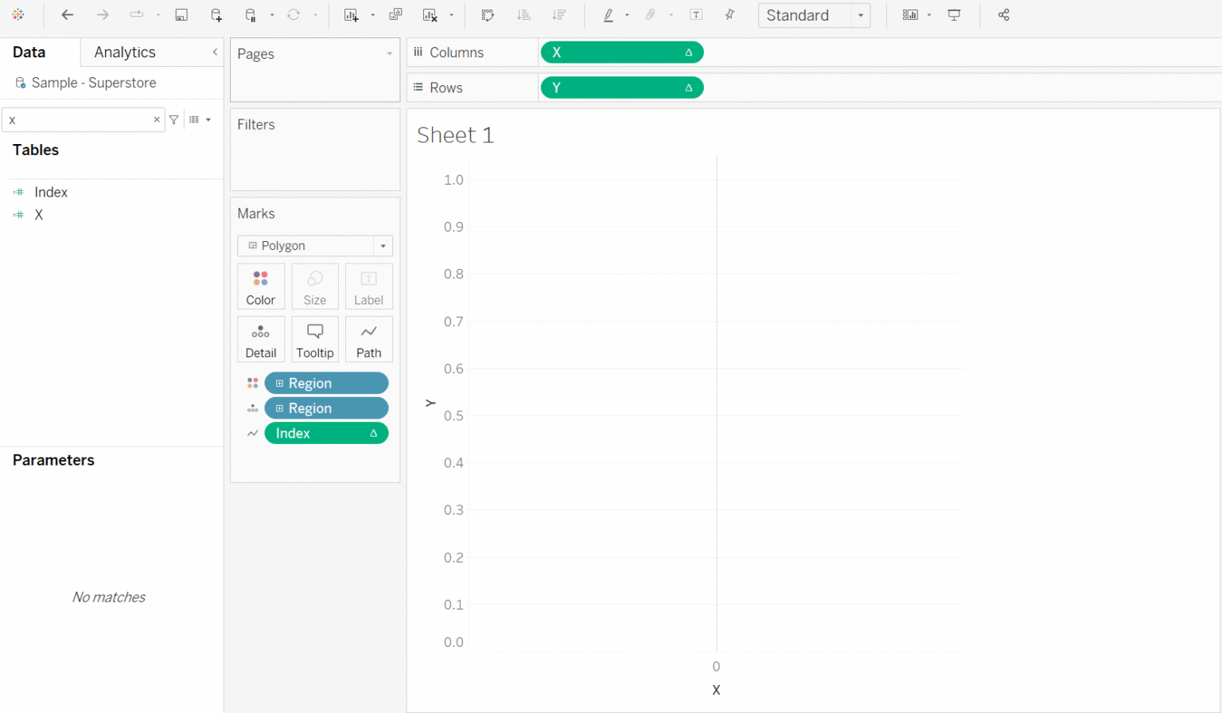Collapse the Data pane sidebar
This screenshot has height=713, width=1222.
(x=213, y=52)
